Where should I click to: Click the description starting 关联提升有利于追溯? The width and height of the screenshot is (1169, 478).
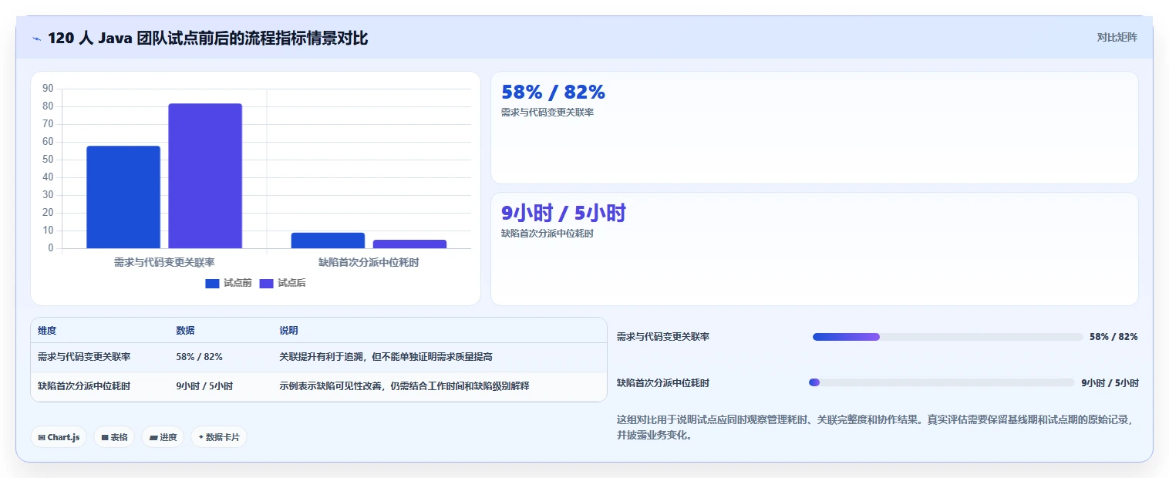386,357
